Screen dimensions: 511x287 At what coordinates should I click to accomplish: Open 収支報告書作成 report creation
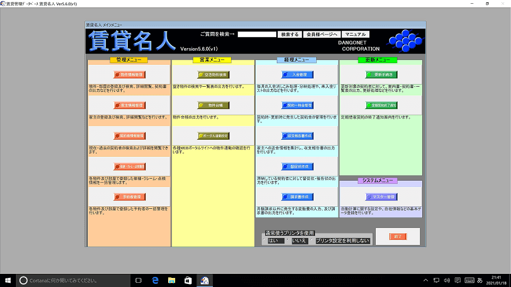point(297,136)
